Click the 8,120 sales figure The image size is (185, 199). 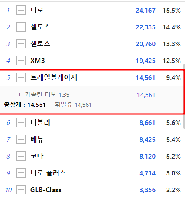click(x=148, y=157)
